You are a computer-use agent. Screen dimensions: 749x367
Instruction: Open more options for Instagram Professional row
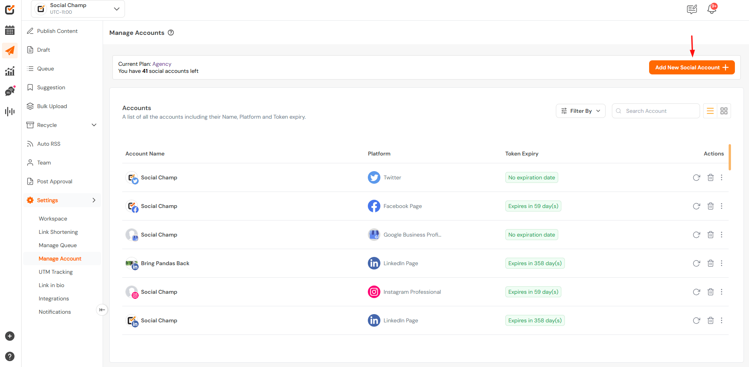click(722, 292)
